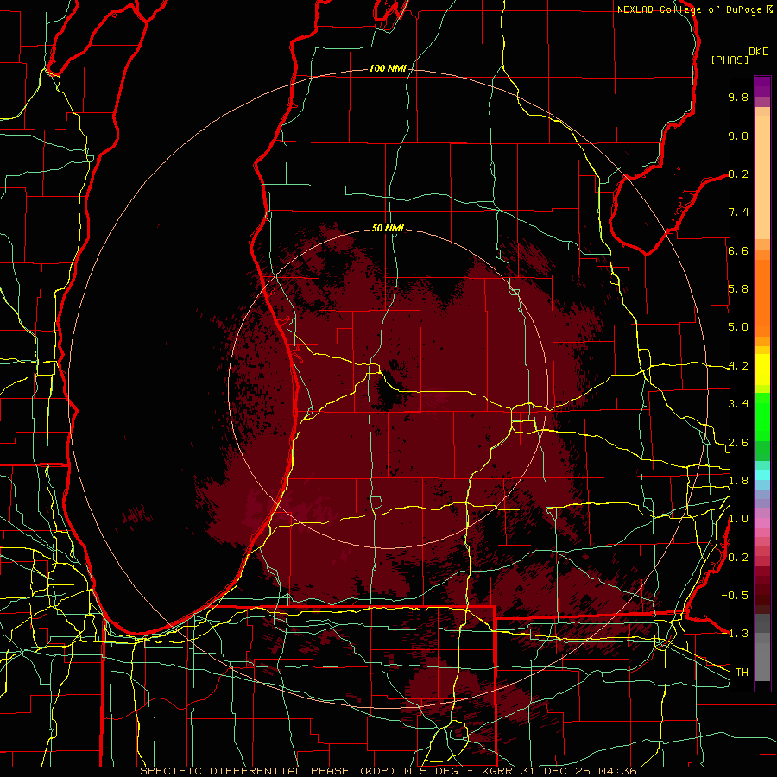
Task: Click the 9.8 value on the color scale
Action: click(738, 97)
